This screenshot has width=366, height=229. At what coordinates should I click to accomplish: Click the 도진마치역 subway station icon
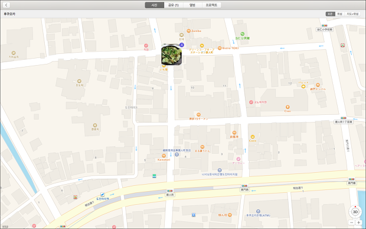pos(102,195)
